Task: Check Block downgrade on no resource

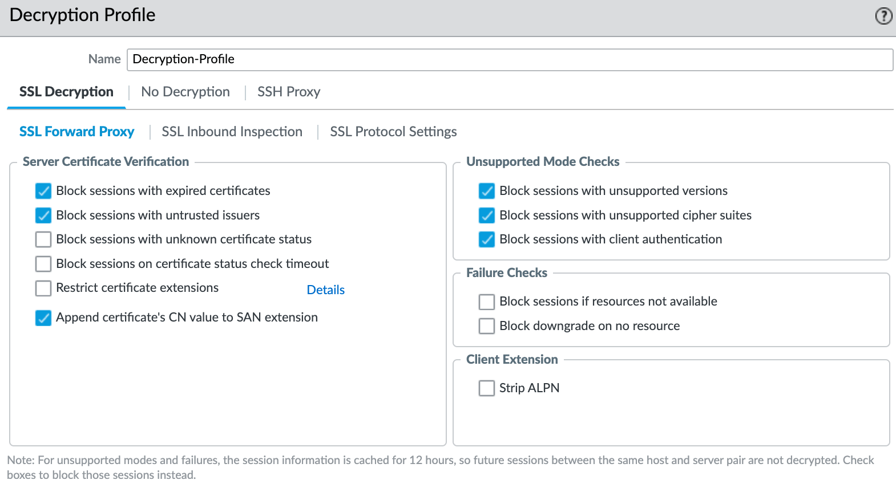Action: coord(487,326)
